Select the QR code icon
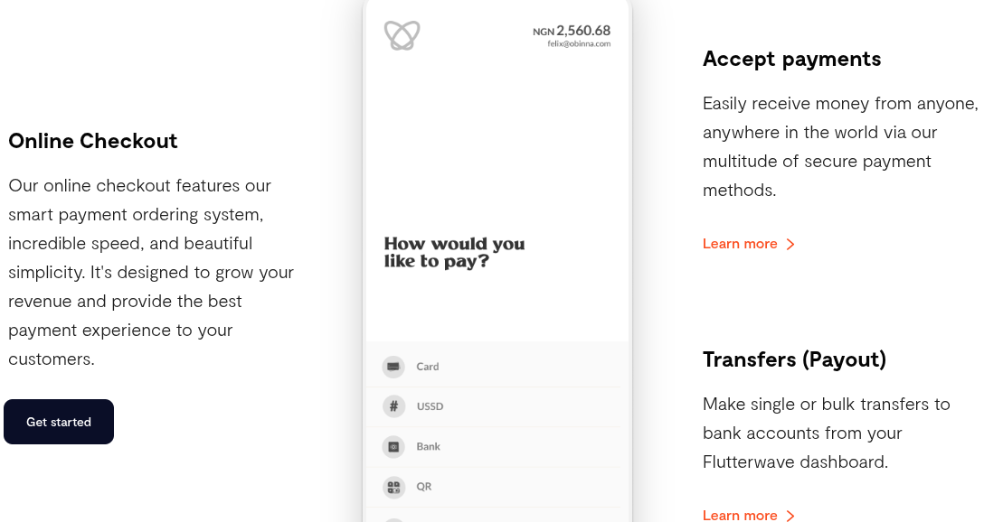Viewport: 984px width, 522px height. coord(393,487)
